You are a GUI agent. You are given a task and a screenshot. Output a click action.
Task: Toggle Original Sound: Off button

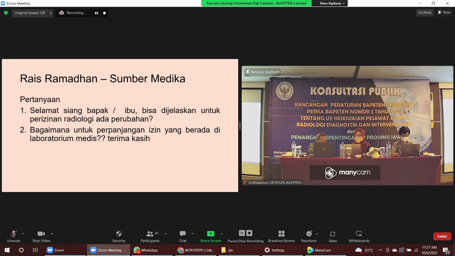pos(30,13)
